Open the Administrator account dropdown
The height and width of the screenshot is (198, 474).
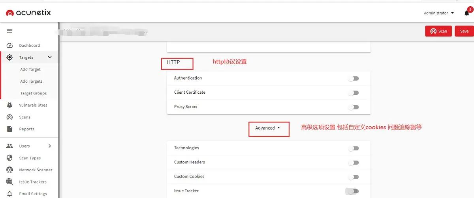click(x=438, y=13)
